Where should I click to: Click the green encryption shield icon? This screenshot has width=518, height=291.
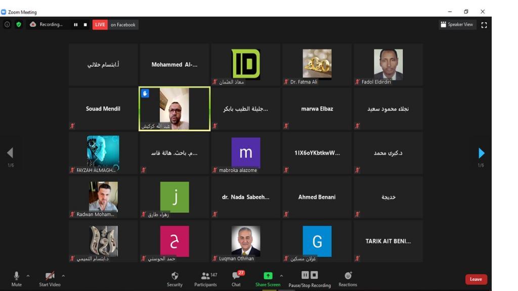(19, 24)
